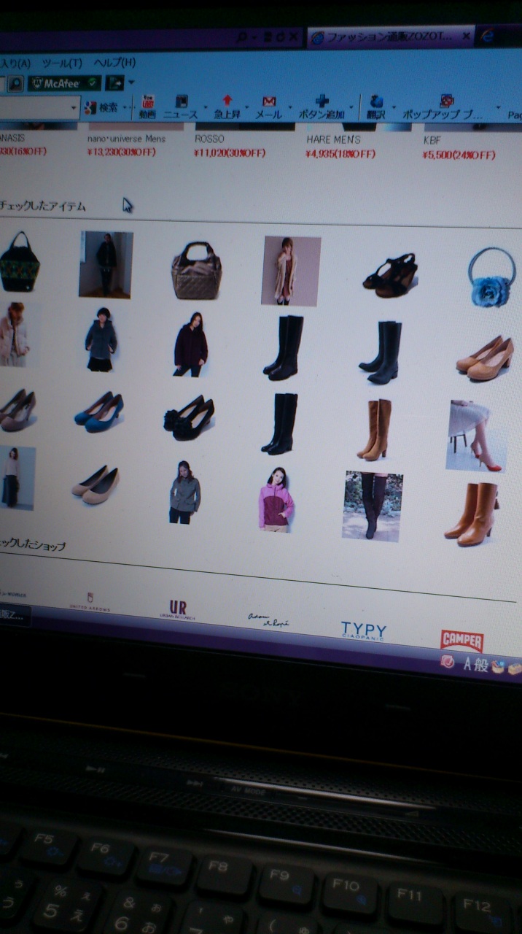
Task: Open the address bar search dropdown arrow
Action: pyautogui.click(x=255, y=36)
